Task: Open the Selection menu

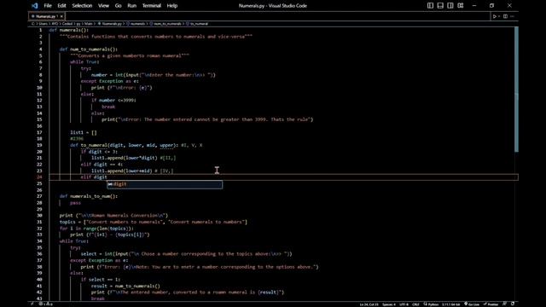Action: click(82, 6)
